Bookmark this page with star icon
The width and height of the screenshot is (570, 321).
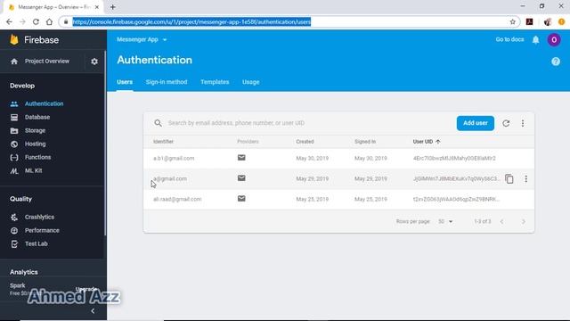pos(513,21)
